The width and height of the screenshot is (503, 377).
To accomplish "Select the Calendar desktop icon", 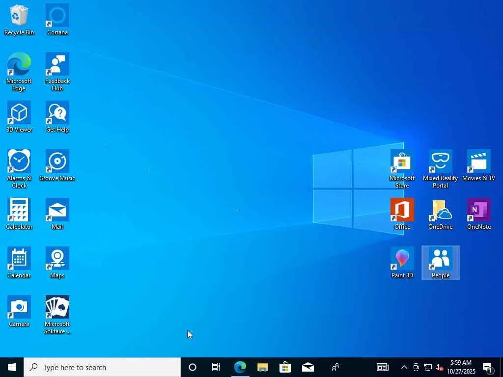I will [19, 263].
